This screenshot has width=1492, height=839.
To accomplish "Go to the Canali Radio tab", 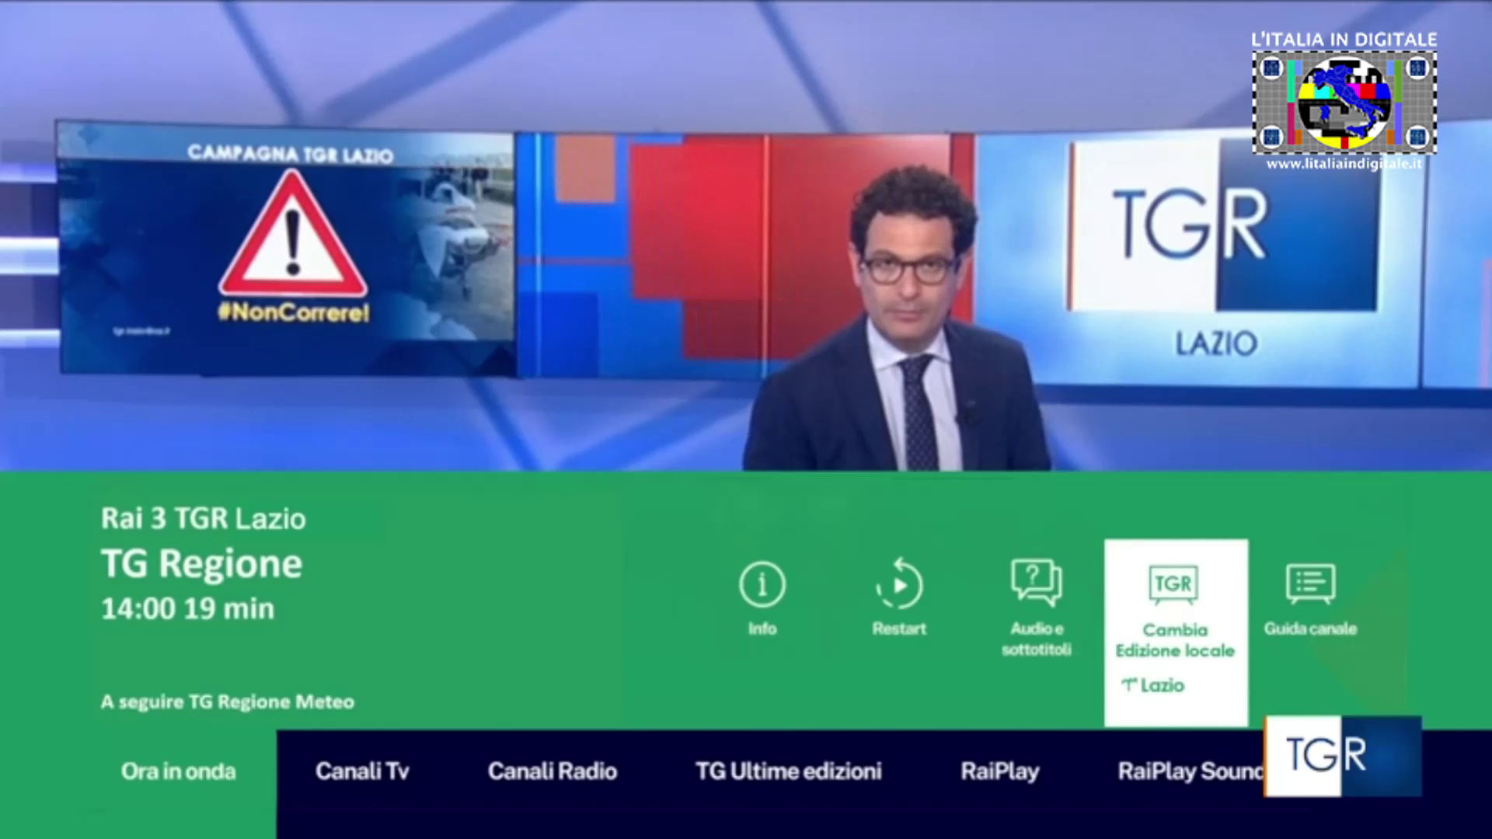I will click(x=553, y=771).
